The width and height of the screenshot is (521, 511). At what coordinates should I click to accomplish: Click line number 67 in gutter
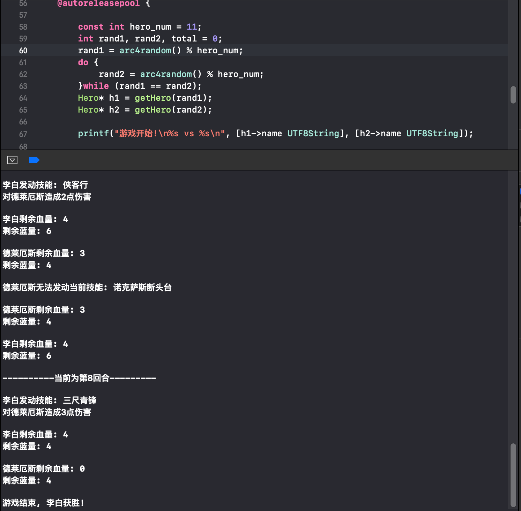(23, 134)
